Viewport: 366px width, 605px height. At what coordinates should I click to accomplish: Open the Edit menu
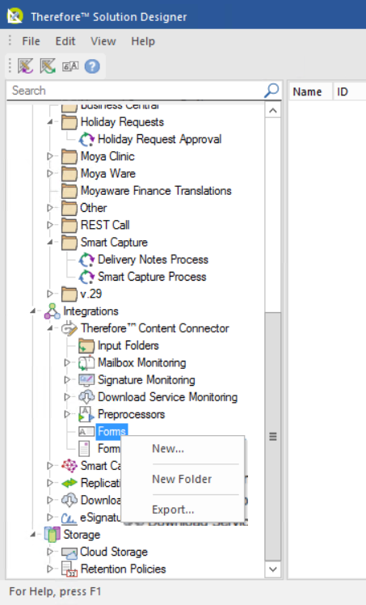65,41
